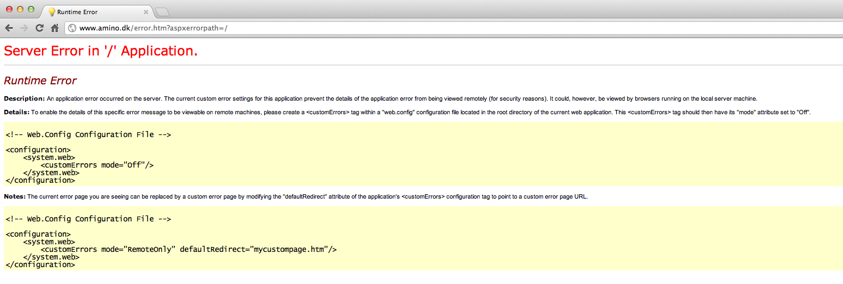Click the bold Description label
Viewport: 843px width, 284px height.
click(24, 98)
